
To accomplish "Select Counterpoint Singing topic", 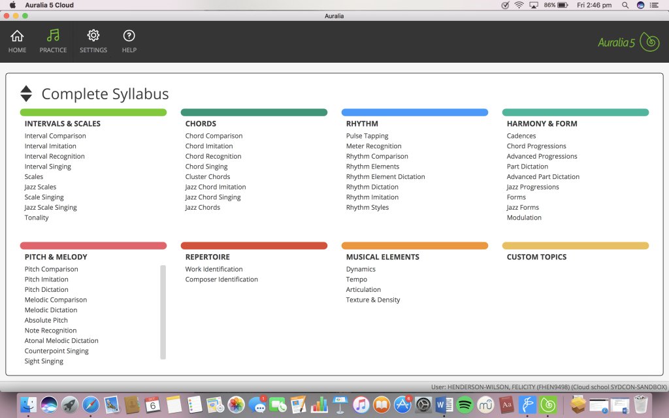I will click(56, 351).
